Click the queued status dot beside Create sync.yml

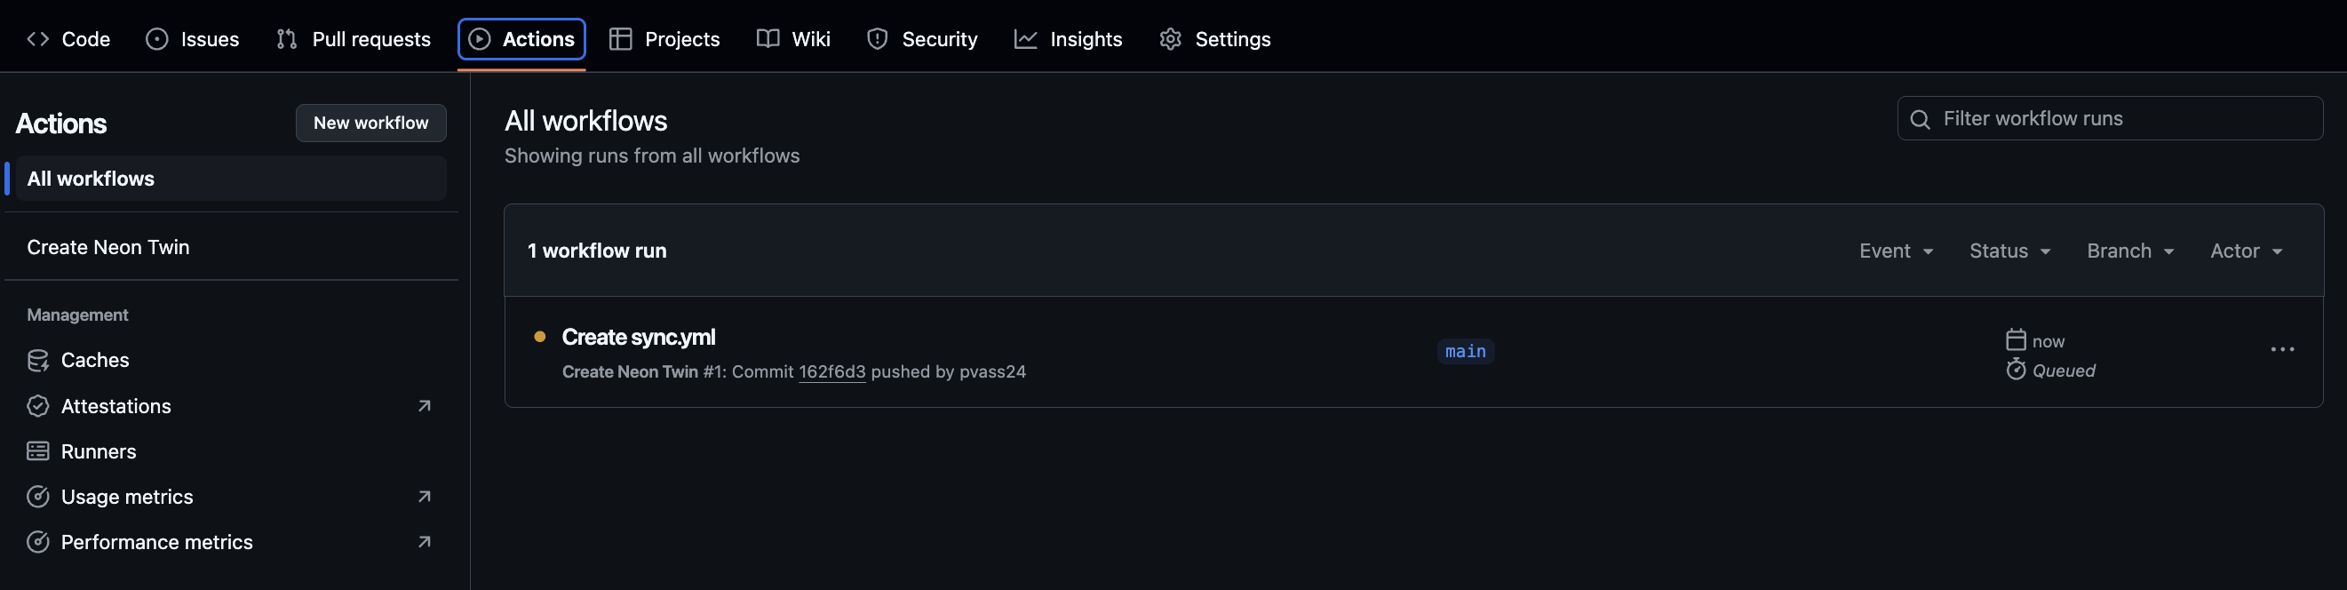(539, 337)
